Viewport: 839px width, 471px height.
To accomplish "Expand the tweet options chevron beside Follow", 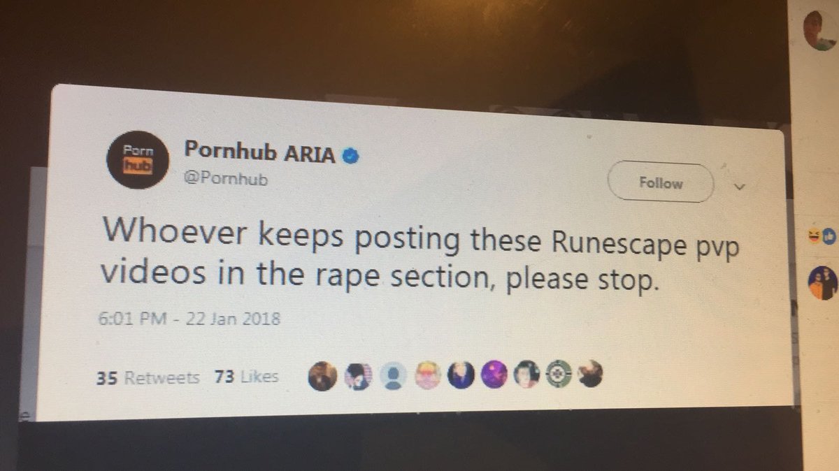I will tap(740, 187).
